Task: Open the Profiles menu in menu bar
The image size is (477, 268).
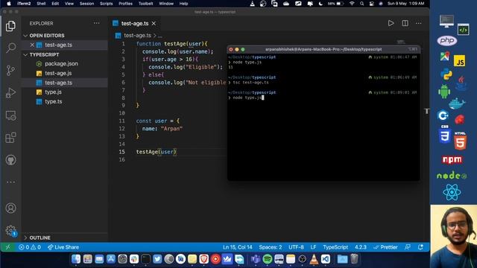Action: click(x=125, y=4)
